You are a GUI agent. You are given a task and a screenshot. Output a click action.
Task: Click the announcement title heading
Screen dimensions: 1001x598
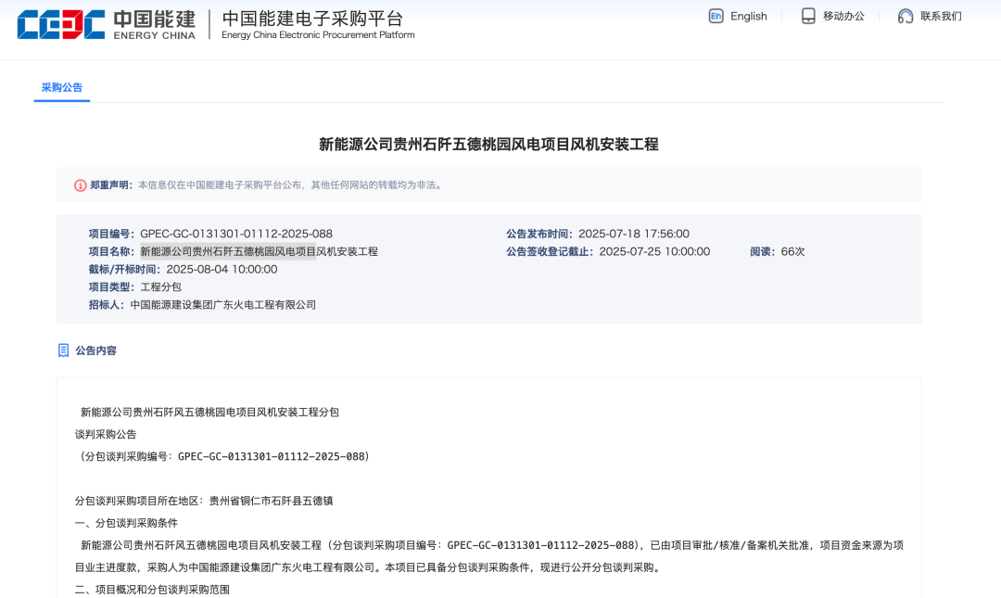click(488, 144)
